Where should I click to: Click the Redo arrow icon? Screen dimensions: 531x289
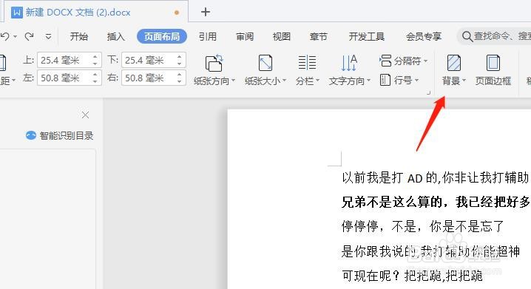coord(29,36)
